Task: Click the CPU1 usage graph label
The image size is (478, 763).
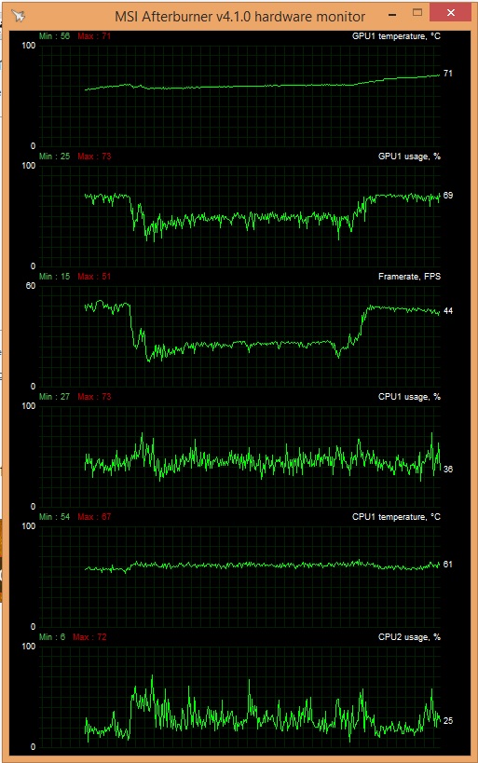Action: (x=409, y=397)
